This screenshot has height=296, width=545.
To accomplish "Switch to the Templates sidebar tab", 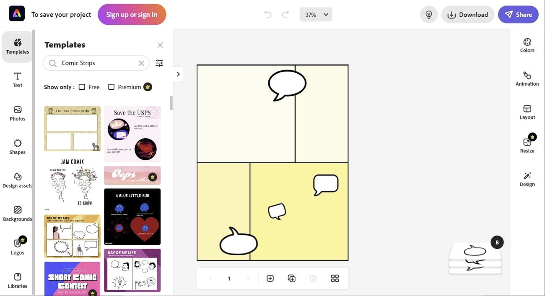I will (x=17, y=46).
